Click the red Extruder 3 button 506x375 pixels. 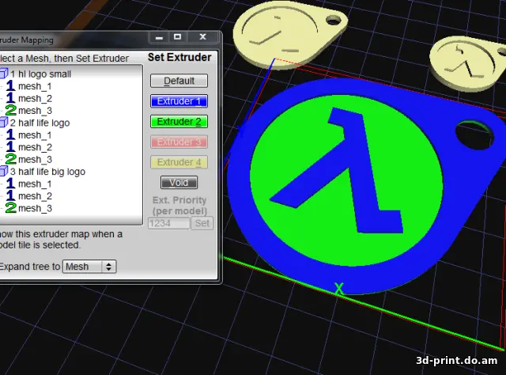click(179, 142)
